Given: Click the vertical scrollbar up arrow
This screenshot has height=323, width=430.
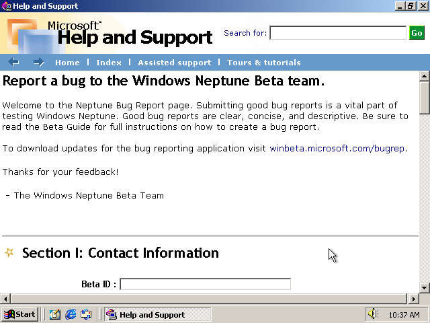Looking at the screenshot, I should [x=424, y=76].
